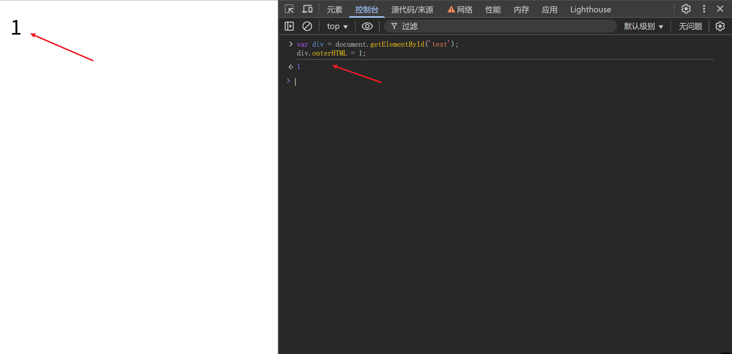
Task: Close the DevTools panel
Action: point(720,9)
